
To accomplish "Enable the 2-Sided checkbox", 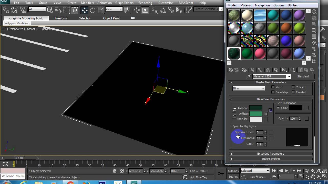I will [293, 87].
